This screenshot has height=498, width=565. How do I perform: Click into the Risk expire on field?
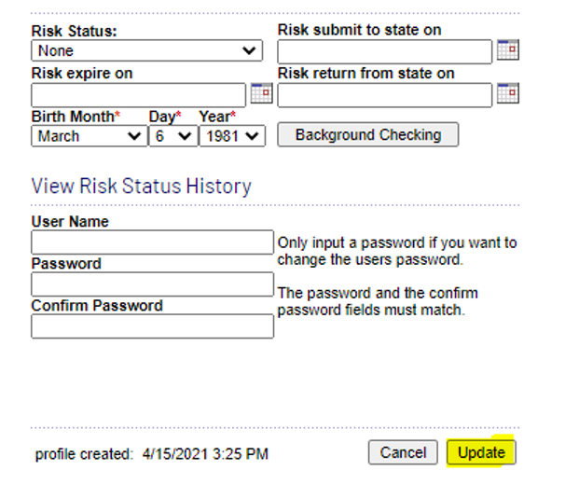click(x=138, y=94)
